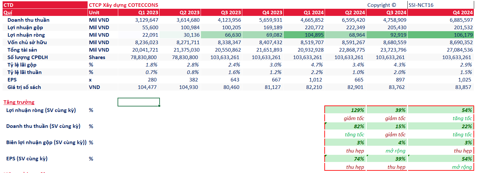
Task: Select the 15% revenue growth cell
Action: [x=387, y=126]
